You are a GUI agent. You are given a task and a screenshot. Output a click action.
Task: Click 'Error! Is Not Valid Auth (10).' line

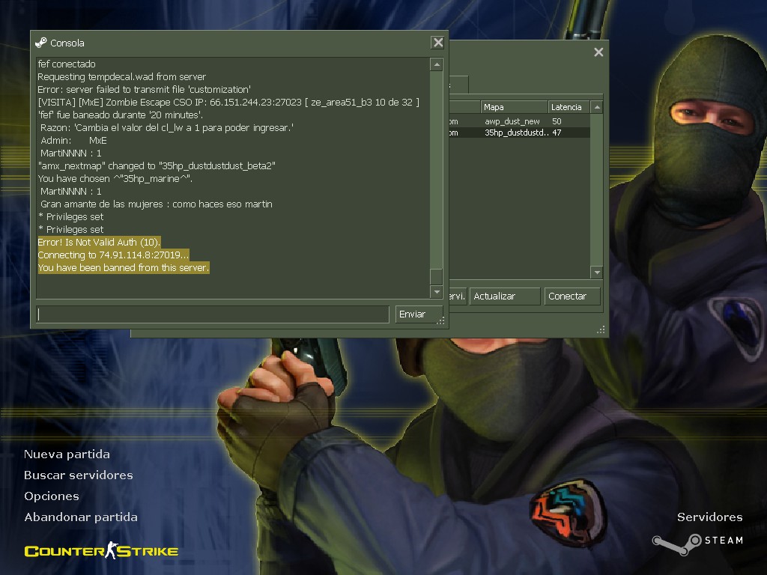[99, 243]
